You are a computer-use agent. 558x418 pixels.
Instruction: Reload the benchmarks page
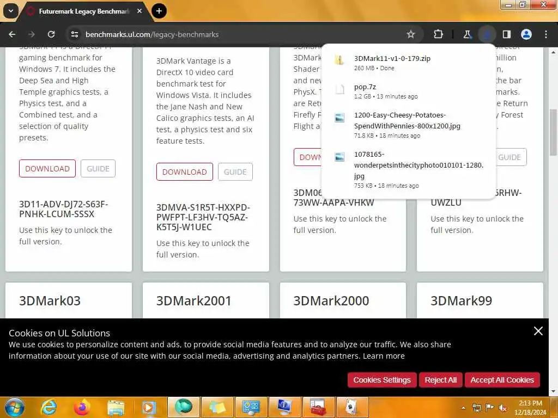pos(51,34)
